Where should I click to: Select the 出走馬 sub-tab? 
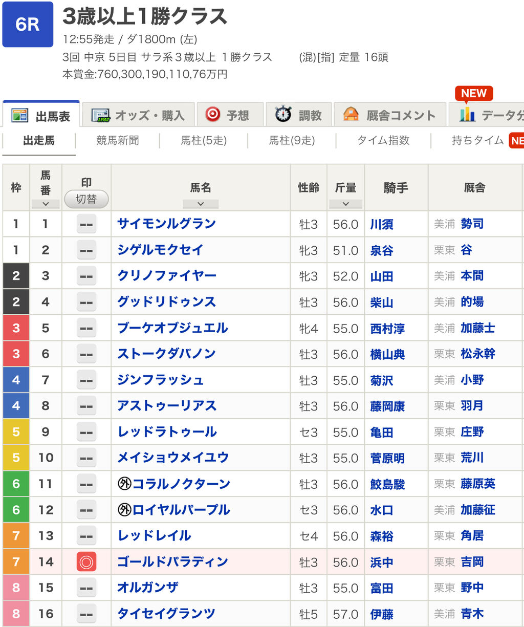[x=39, y=141]
